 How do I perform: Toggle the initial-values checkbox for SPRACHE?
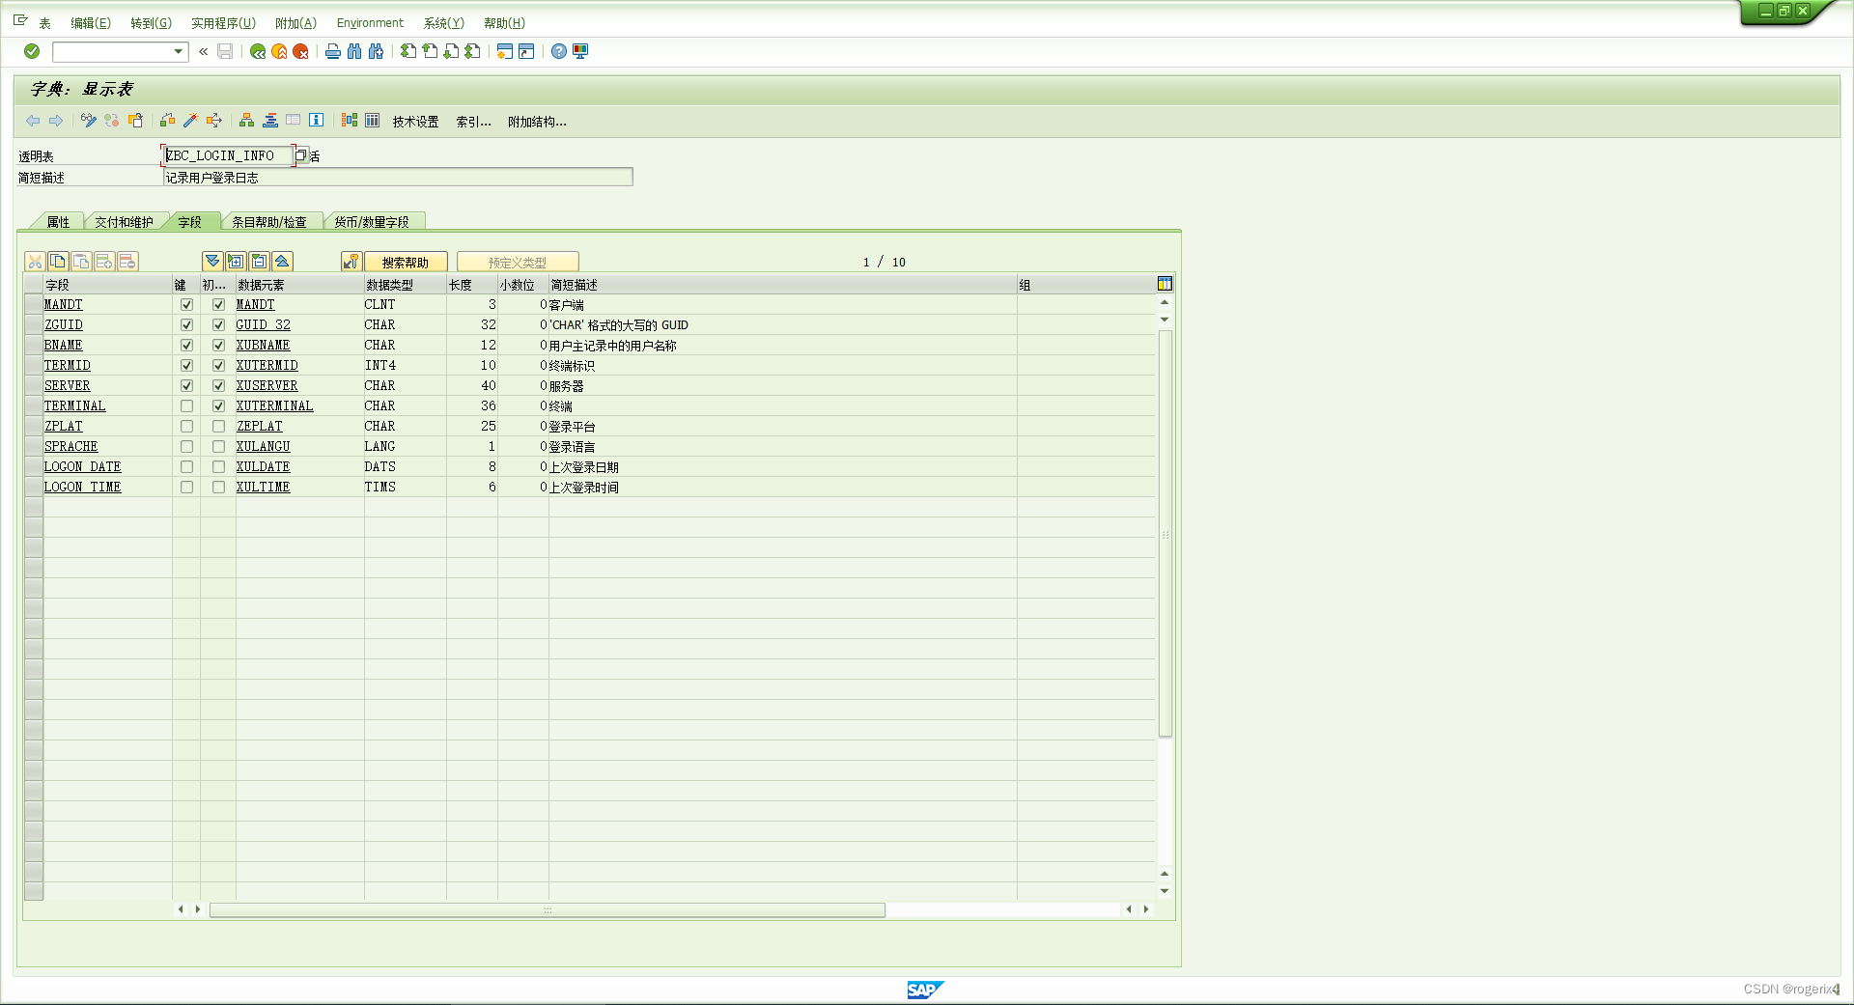tap(218, 447)
